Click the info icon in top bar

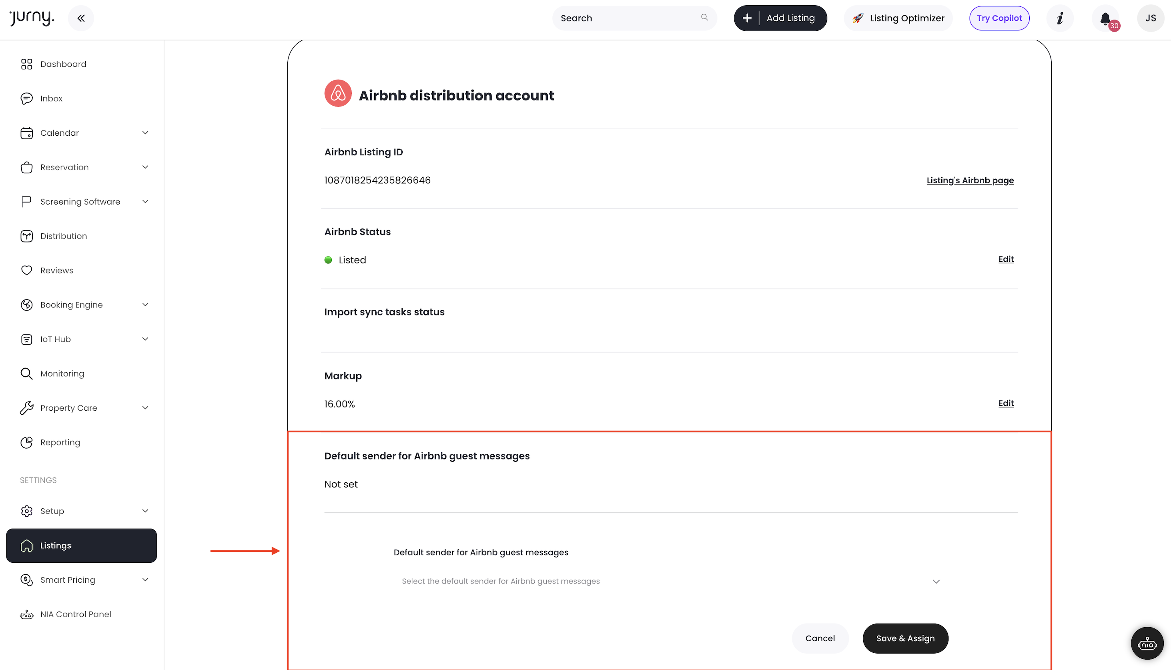1060,18
